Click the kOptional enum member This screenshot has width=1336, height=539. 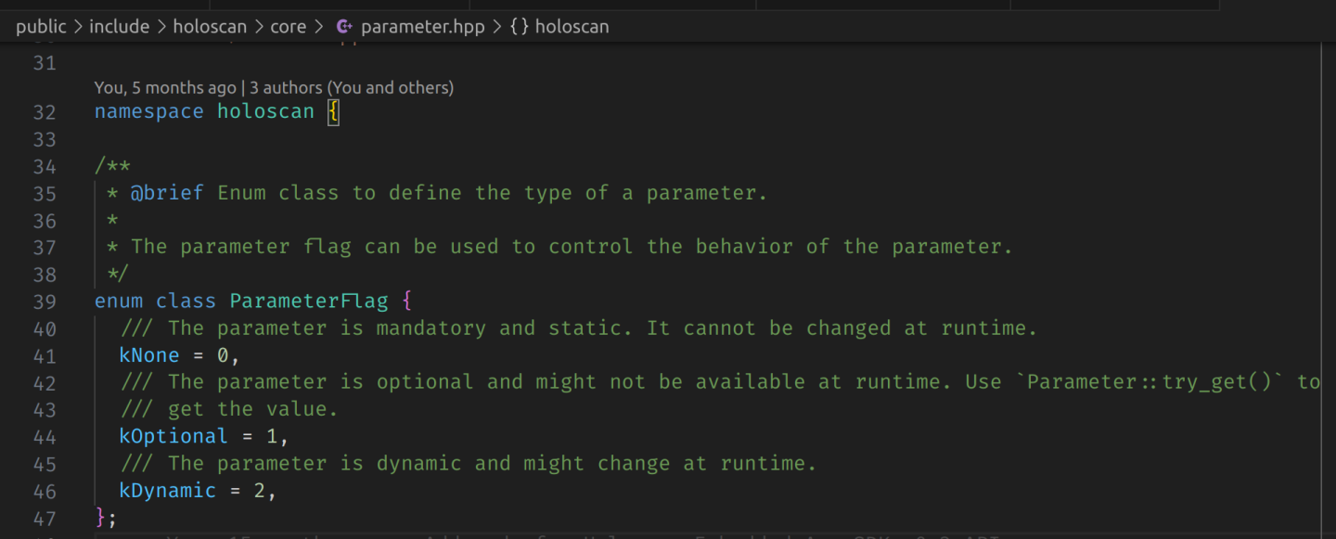[173, 436]
